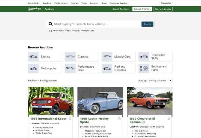Screen dimensions: 201x138
Task: Open the Stories menu item
Action: pos(75,3)
